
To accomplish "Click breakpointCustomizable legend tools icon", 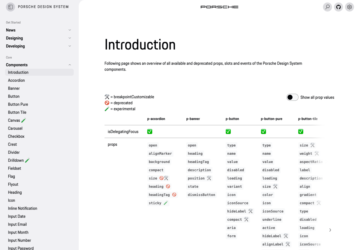I will pos(107,97).
